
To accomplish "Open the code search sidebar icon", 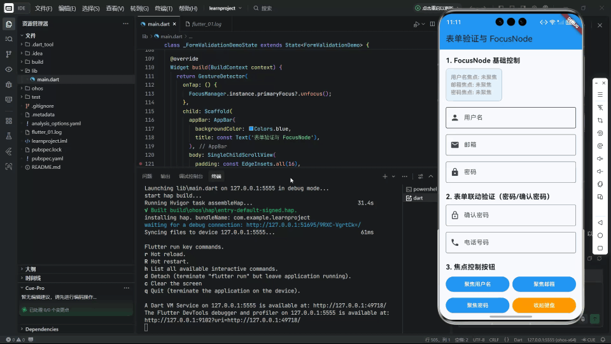I will (8, 39).
